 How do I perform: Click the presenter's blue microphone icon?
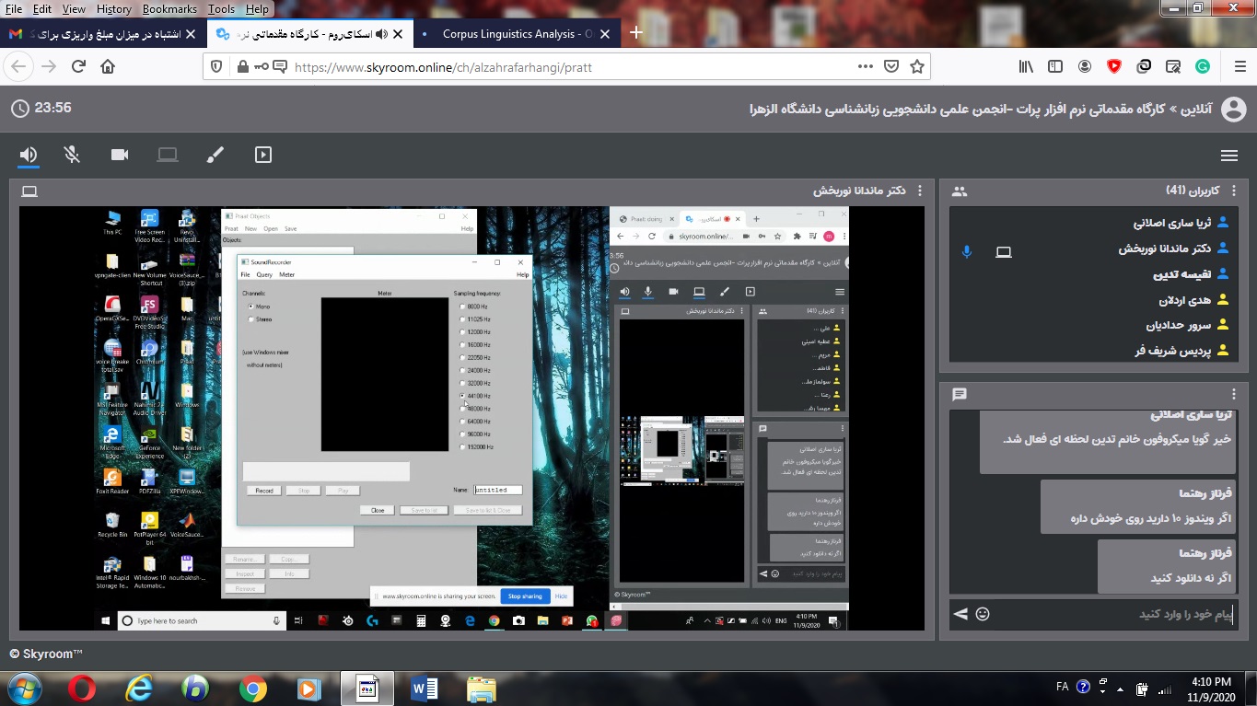[966, 251]
